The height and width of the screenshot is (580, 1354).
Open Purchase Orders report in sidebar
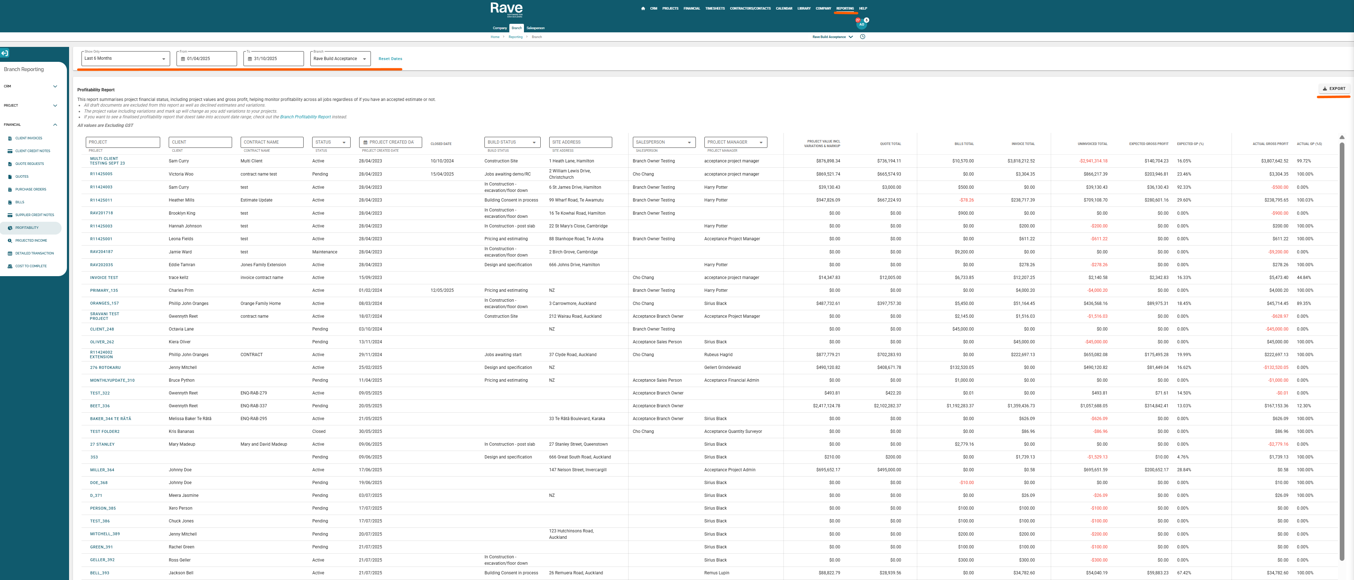(x=31, y=189)
